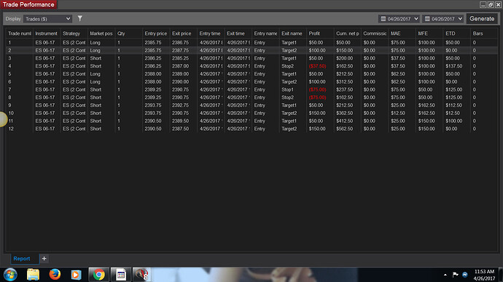
Task: Click the filter funnel icon
Action: tap(80, 19)
